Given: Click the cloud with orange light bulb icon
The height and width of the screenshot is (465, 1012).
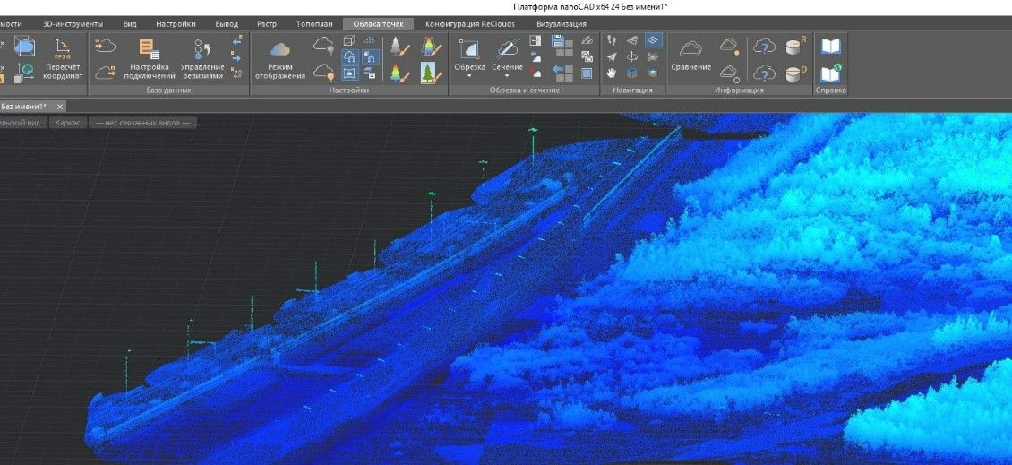Looking at the screenshot, I should [324, 73].
